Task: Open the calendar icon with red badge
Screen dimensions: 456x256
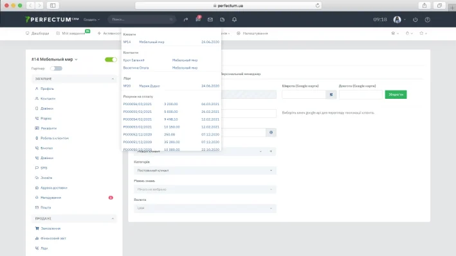Action: pyautogui.click(x=198, y=19)
